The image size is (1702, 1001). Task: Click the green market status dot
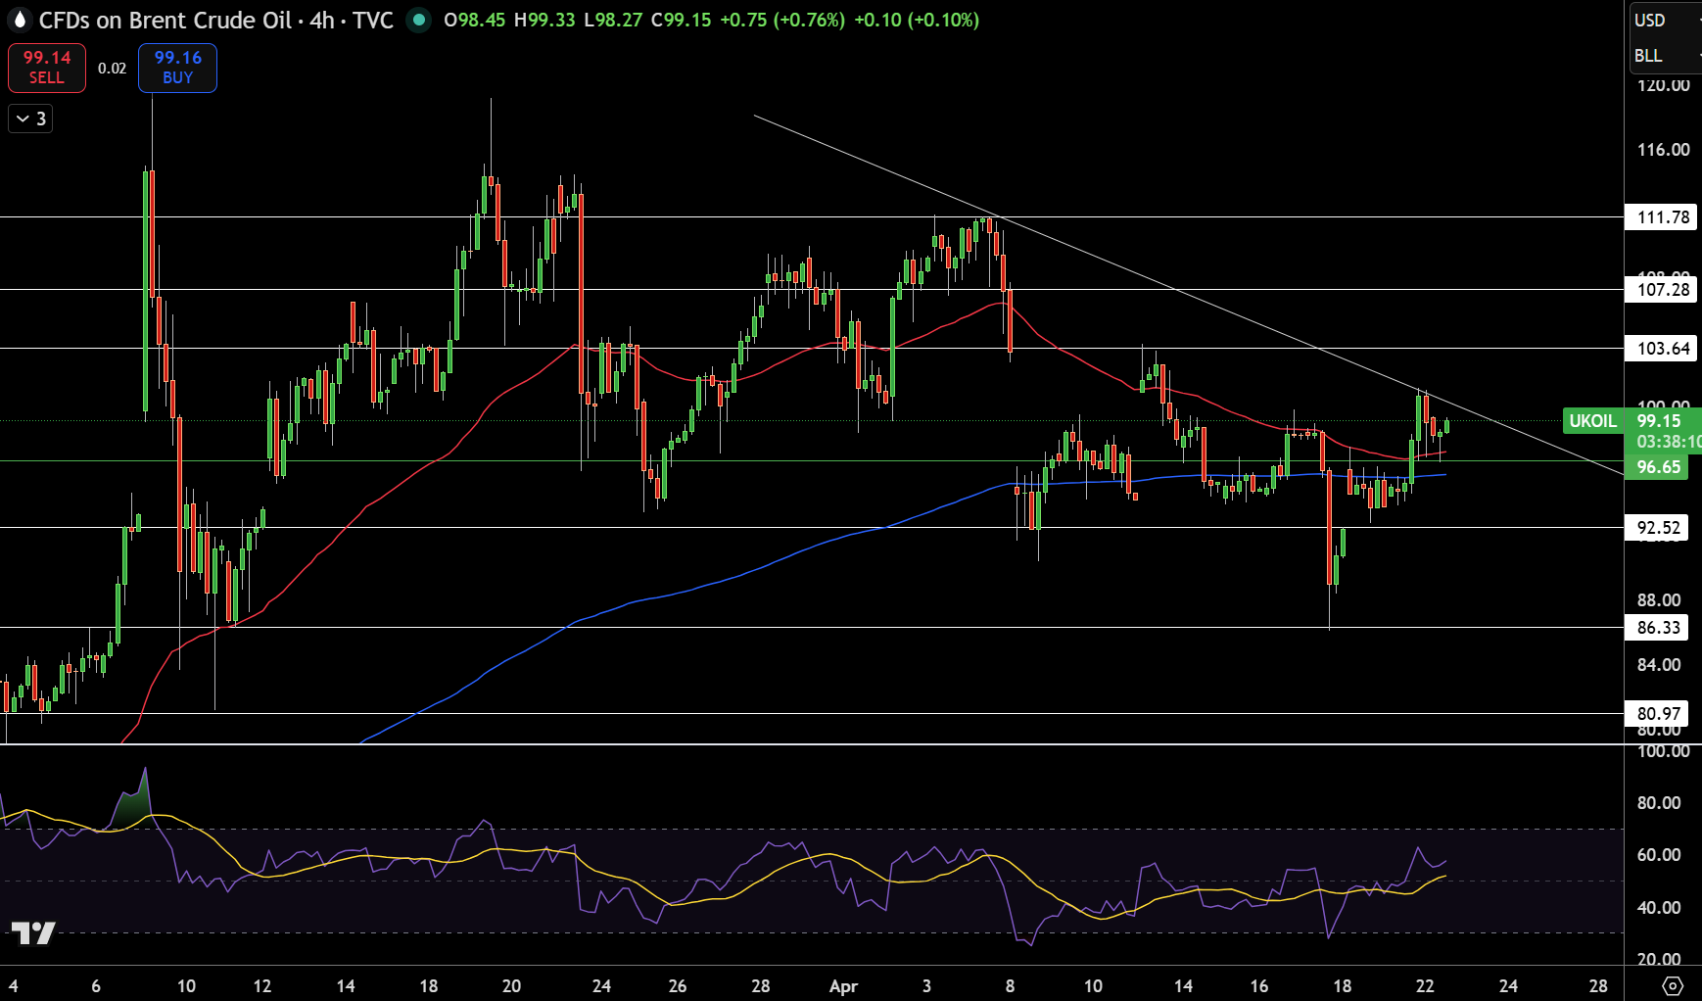coord(418,20)
